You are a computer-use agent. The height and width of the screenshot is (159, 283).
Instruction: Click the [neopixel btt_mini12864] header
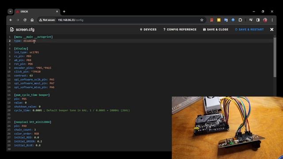[33, 122]
